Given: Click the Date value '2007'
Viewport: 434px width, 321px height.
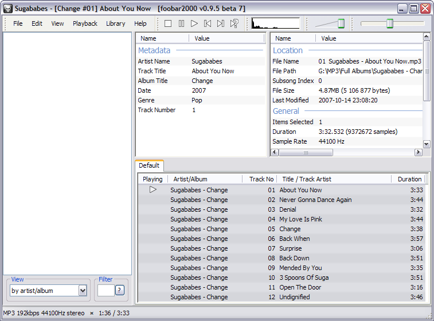Looking at the screenshot, I should pos(199,90).
